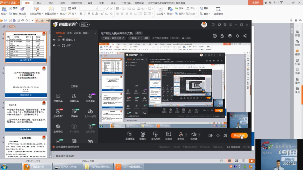
Task: Open the 插入 Insert ribbon tab
Action: tap(39, 3)
